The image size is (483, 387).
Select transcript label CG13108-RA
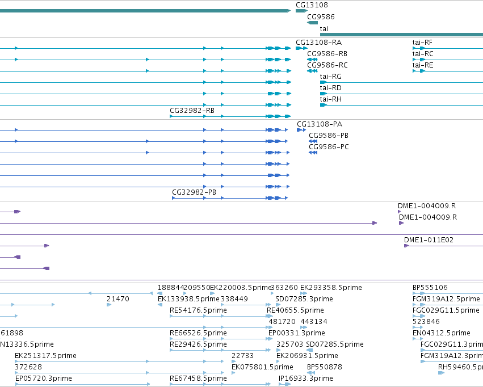(x=318, y=43)
